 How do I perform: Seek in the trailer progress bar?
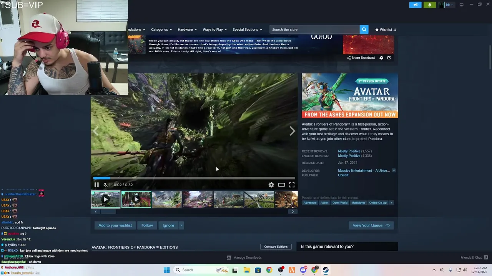194,178
